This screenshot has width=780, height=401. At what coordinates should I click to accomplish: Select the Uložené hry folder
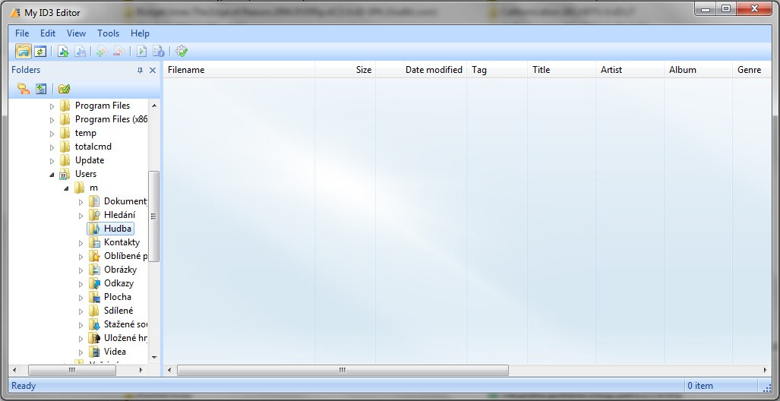pos(125,338)
